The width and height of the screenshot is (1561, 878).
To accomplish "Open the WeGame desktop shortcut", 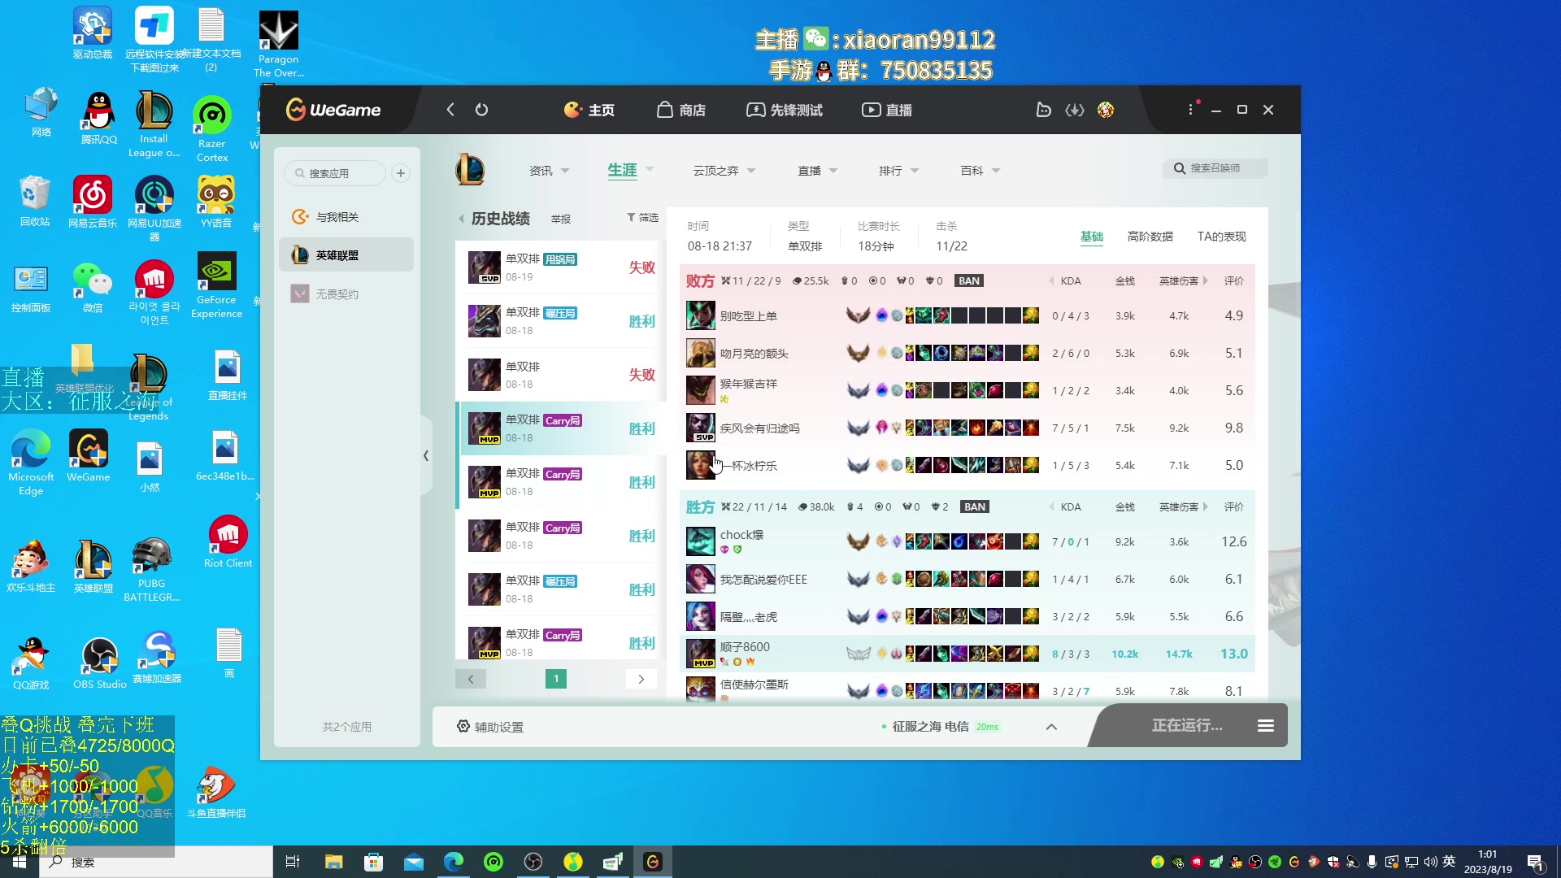I will click(89, 455).
